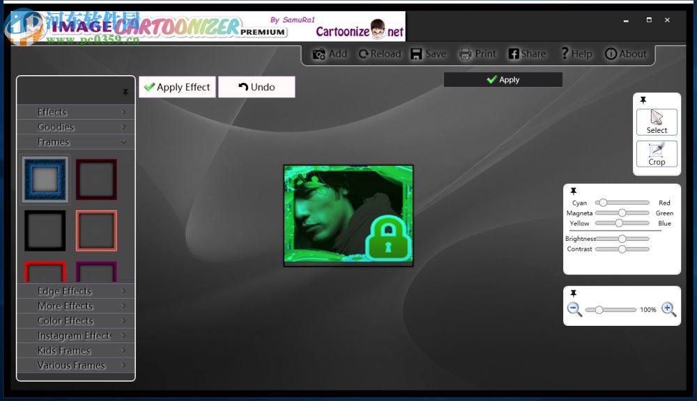Adjust the Cyan-Red slider
The image size is (697, 401).
point(622,203)
